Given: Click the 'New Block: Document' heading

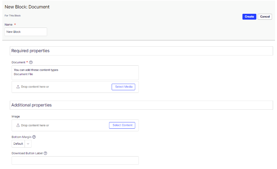Looking at the screenshot, I should (x=27, y=7).
